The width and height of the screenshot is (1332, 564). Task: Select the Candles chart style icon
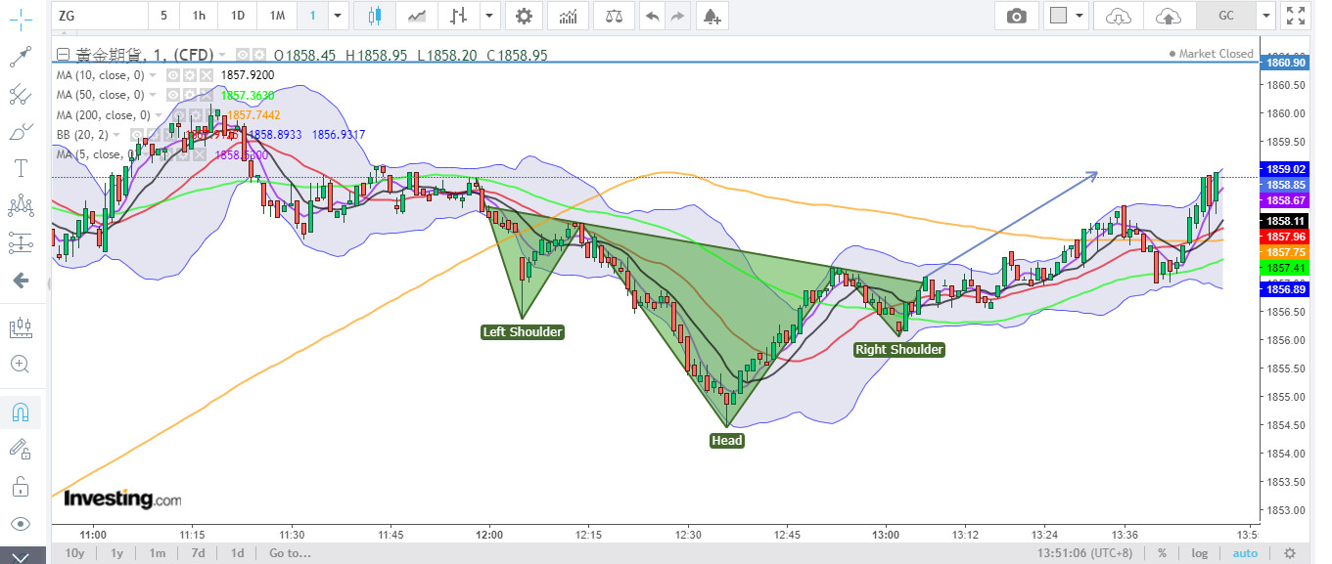pos(375,16)
